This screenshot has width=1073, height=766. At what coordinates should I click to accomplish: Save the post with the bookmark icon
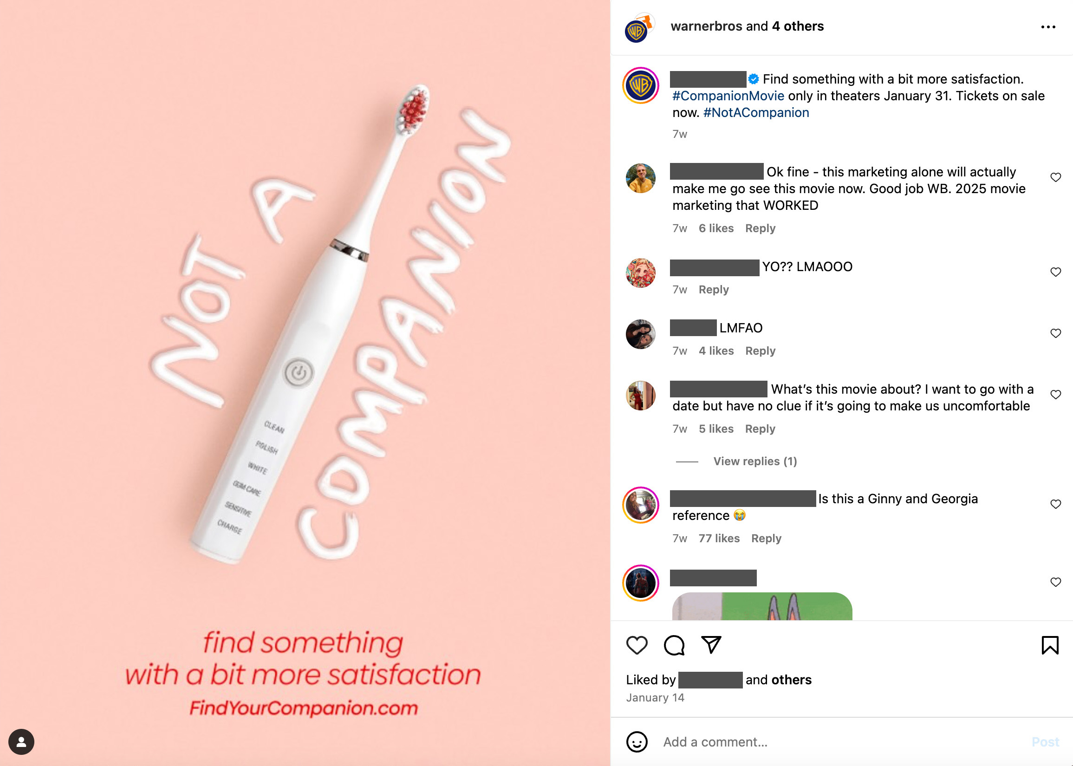coord(1050,645)
